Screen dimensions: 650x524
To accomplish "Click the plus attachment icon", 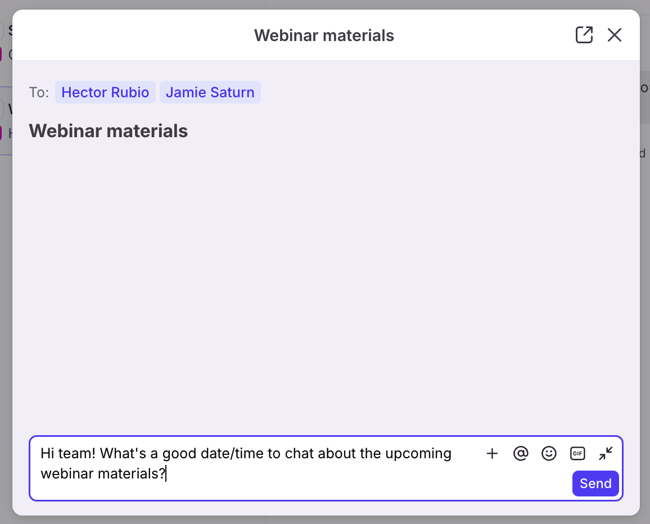I will point(492,454).
